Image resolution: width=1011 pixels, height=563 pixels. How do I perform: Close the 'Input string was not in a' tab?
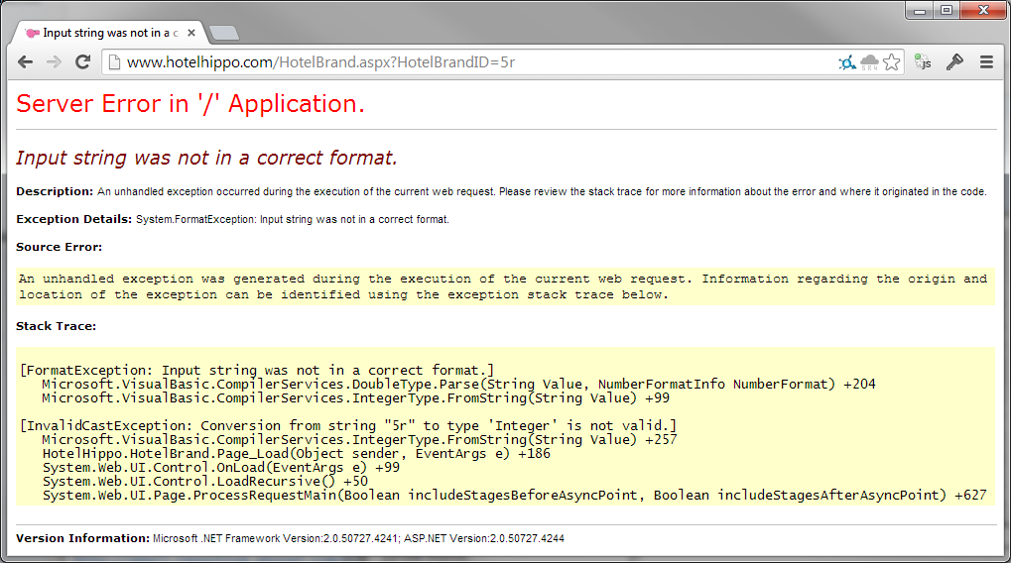coord(190,33)
